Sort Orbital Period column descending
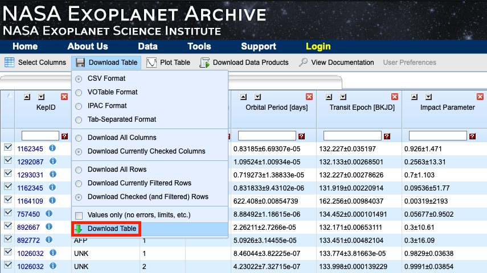Screen dimensions: 487x273 257,97
